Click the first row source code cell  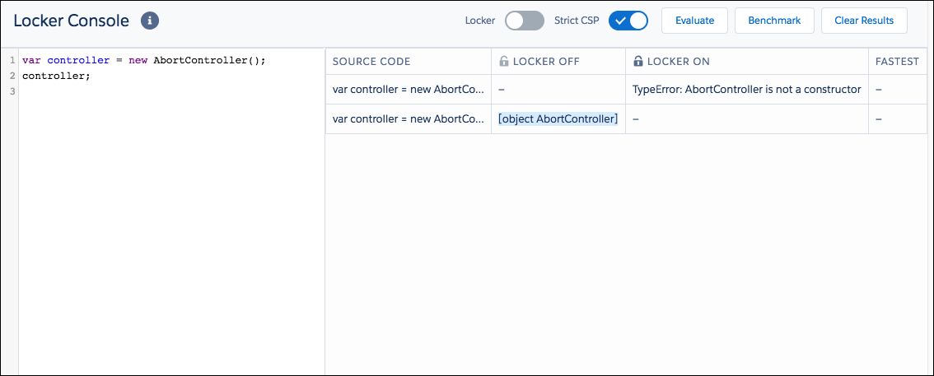pyautogui.click(x=408, y=89)
